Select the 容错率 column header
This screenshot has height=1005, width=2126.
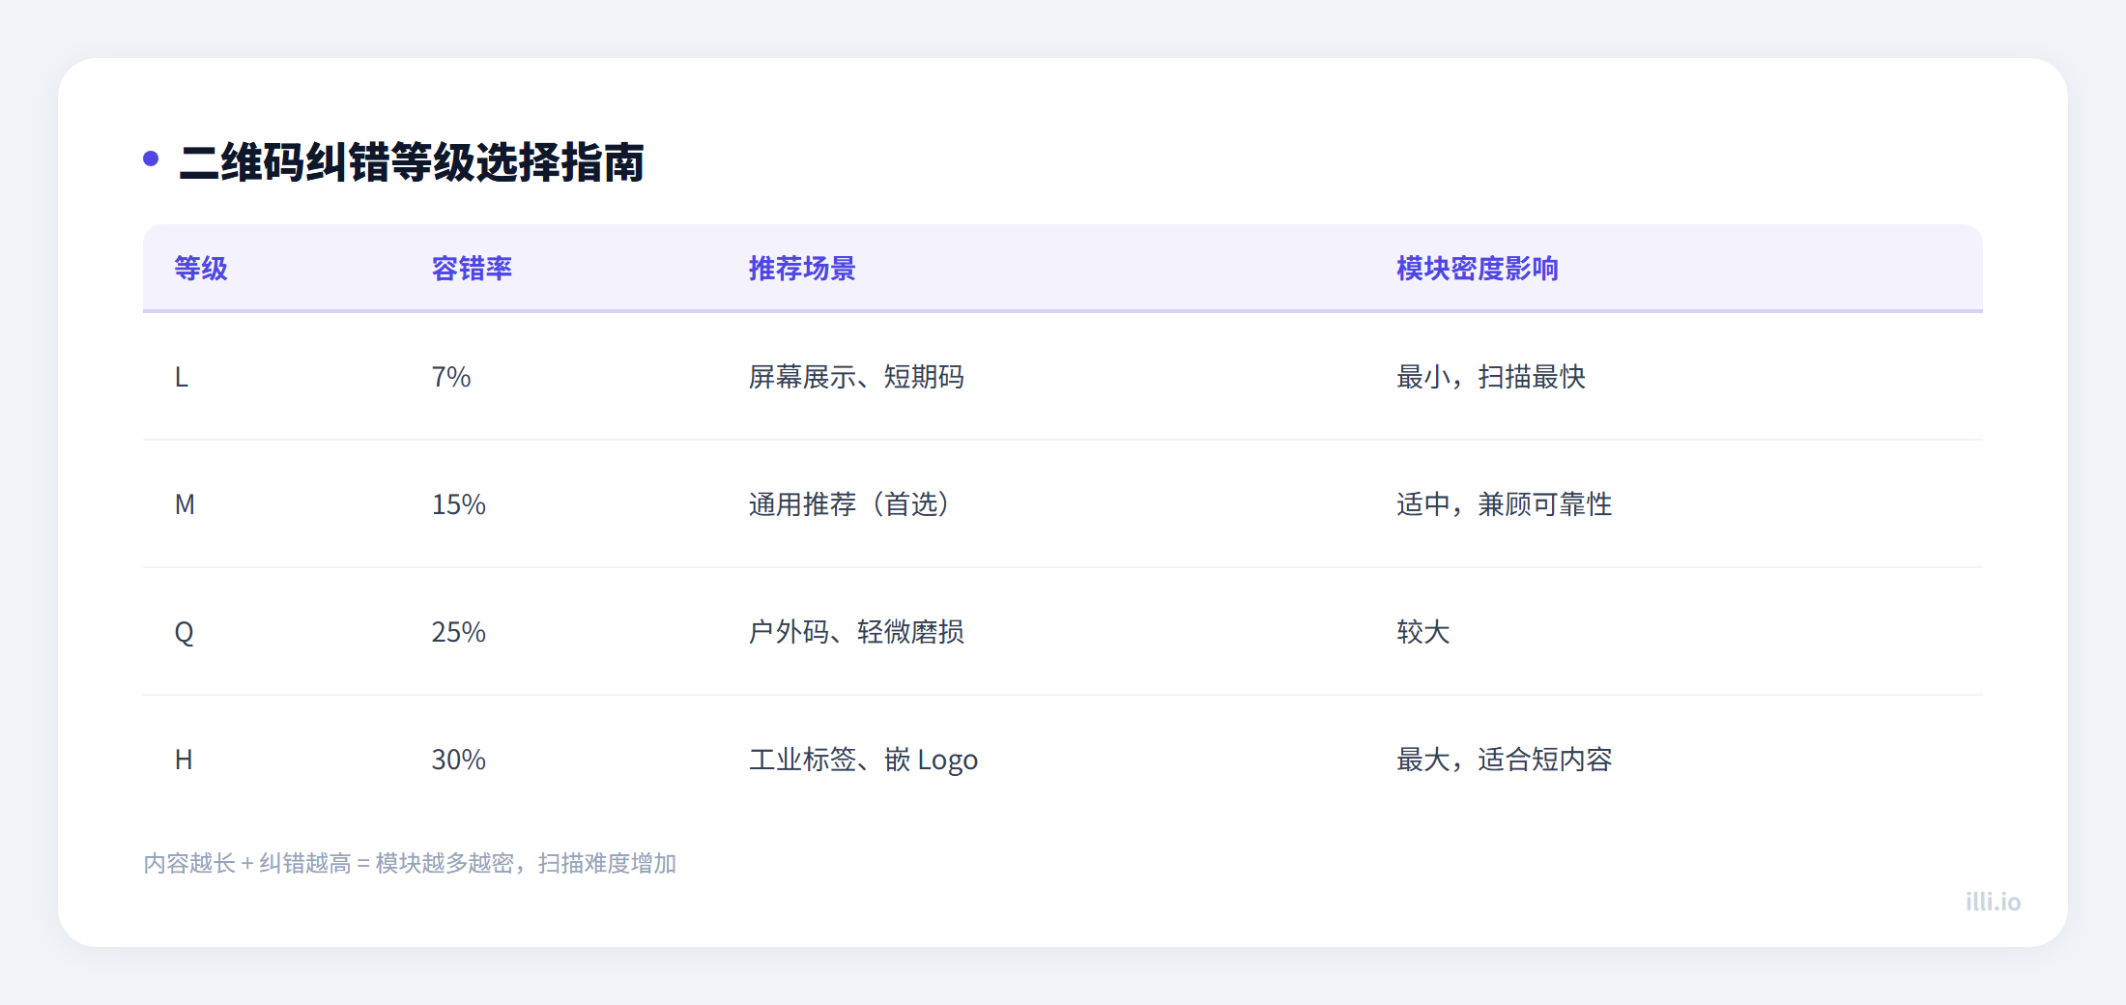pyautogui.click(x=472, y=269)
